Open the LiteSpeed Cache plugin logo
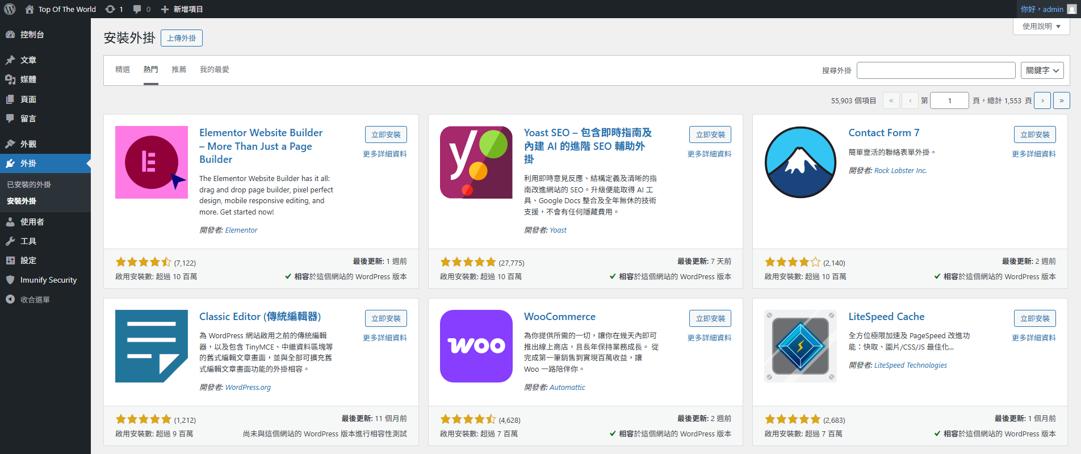This screenshot has height=454, width=1081. click(x=801, y=346)
